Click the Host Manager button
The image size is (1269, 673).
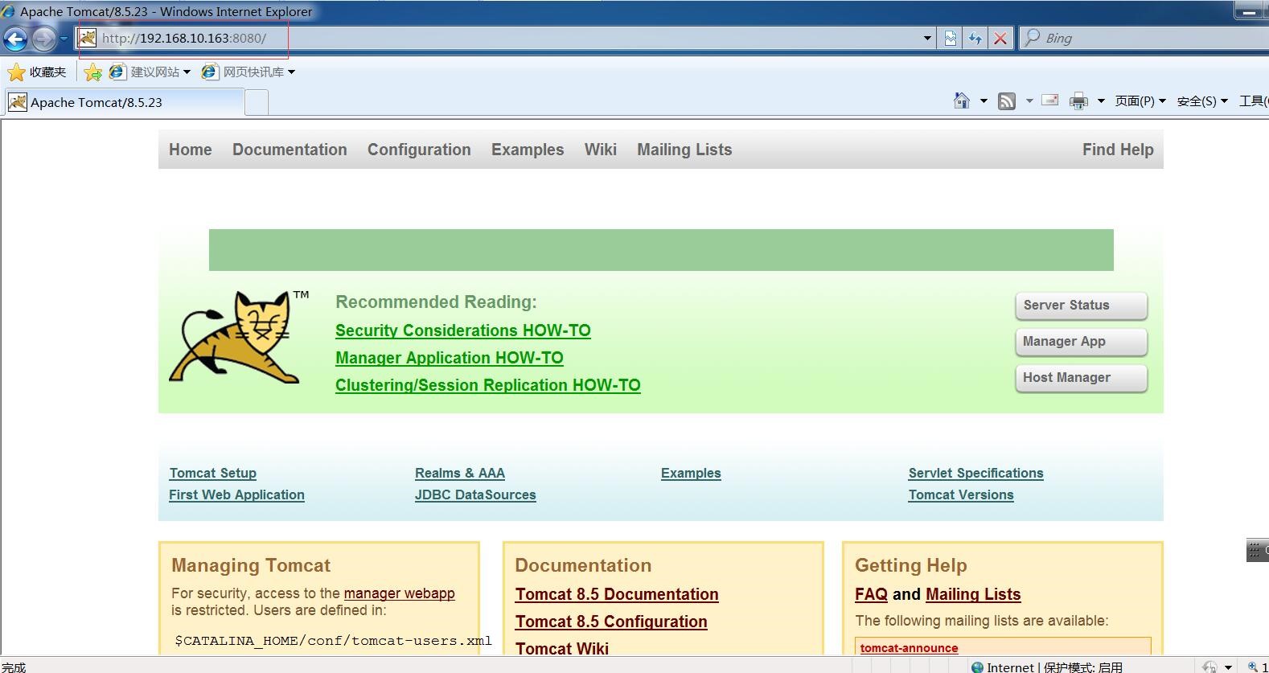point(1081,378)
